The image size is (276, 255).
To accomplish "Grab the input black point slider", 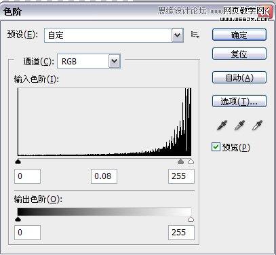I will click(x=18, y=161).
